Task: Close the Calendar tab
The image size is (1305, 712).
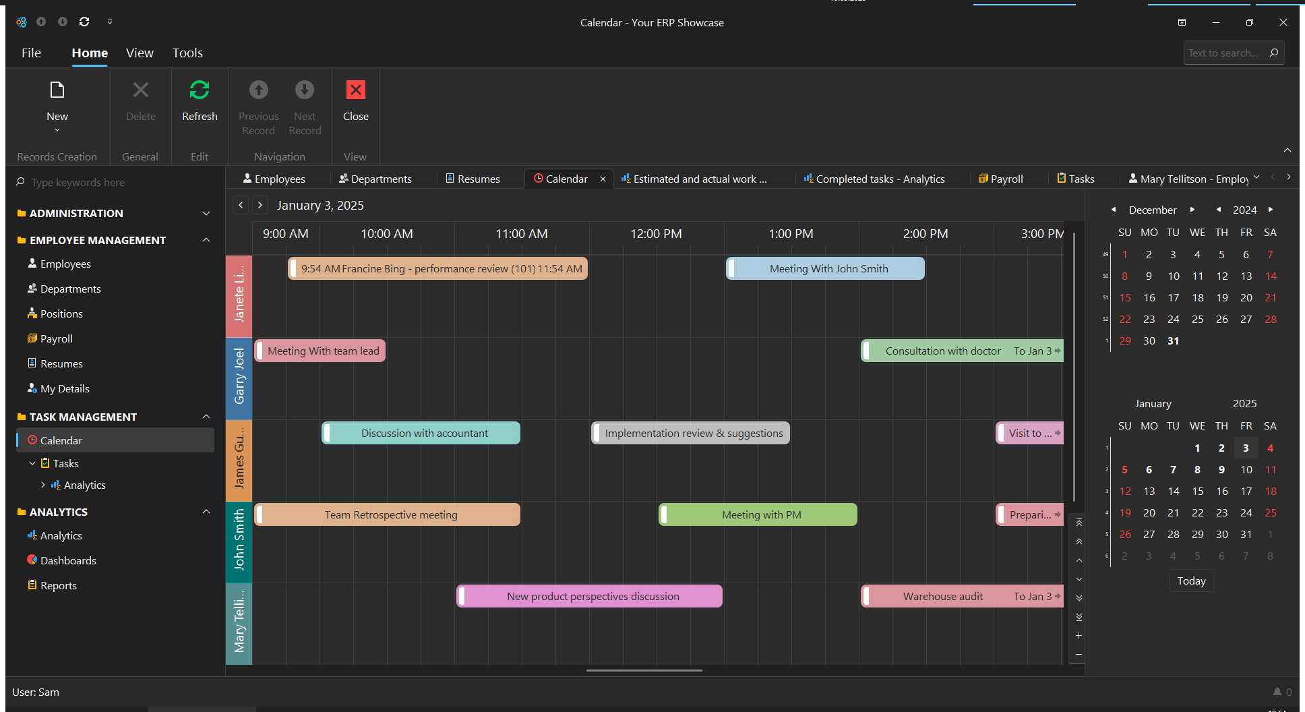Action: click(603, 179)
